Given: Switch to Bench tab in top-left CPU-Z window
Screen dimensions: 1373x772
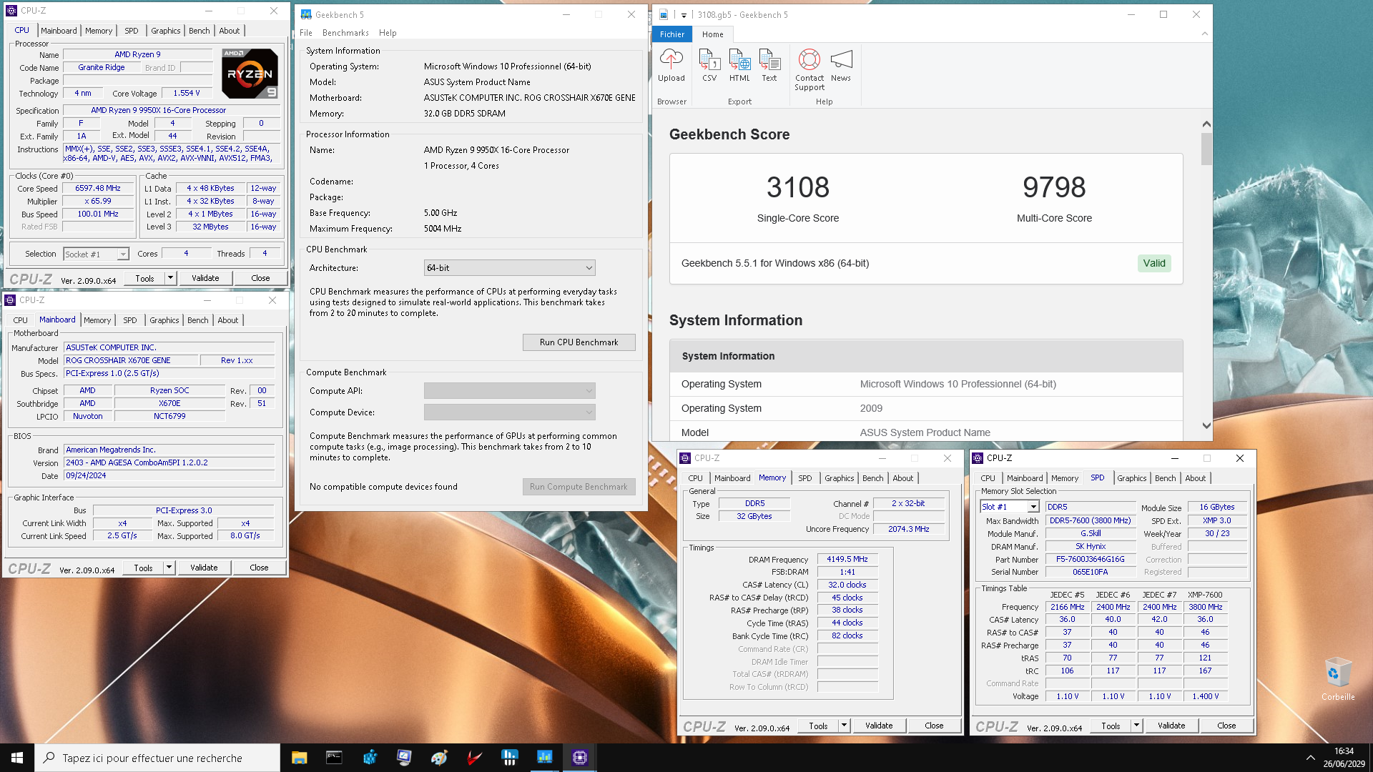Looking at the screenshot, I should coord(199,31).
